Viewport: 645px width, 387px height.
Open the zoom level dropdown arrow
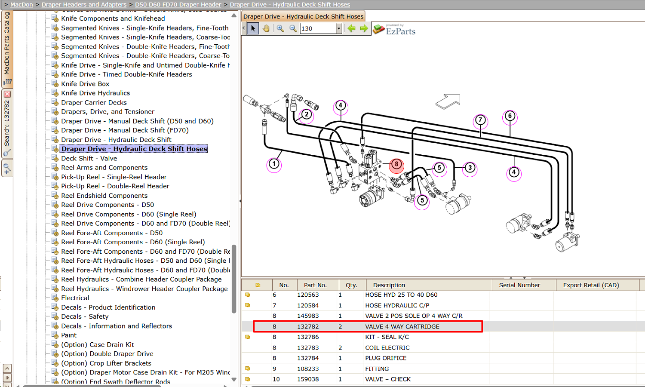(x=339, y=28)
